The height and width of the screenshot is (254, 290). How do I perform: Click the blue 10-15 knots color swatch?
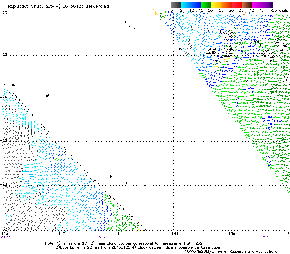pyautogui.click(x=196, y=5)
